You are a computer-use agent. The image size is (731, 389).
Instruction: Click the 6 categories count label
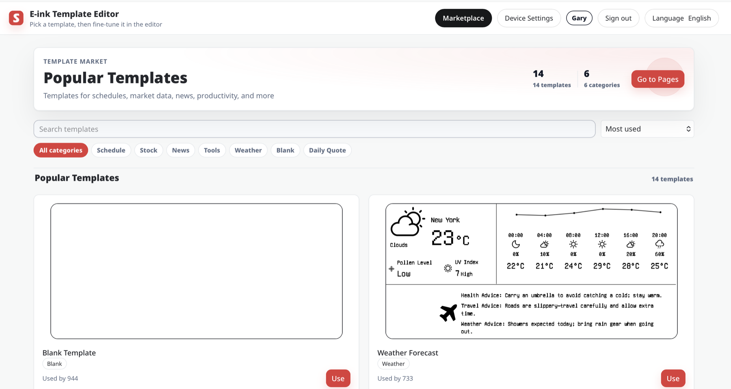(602, 85)
